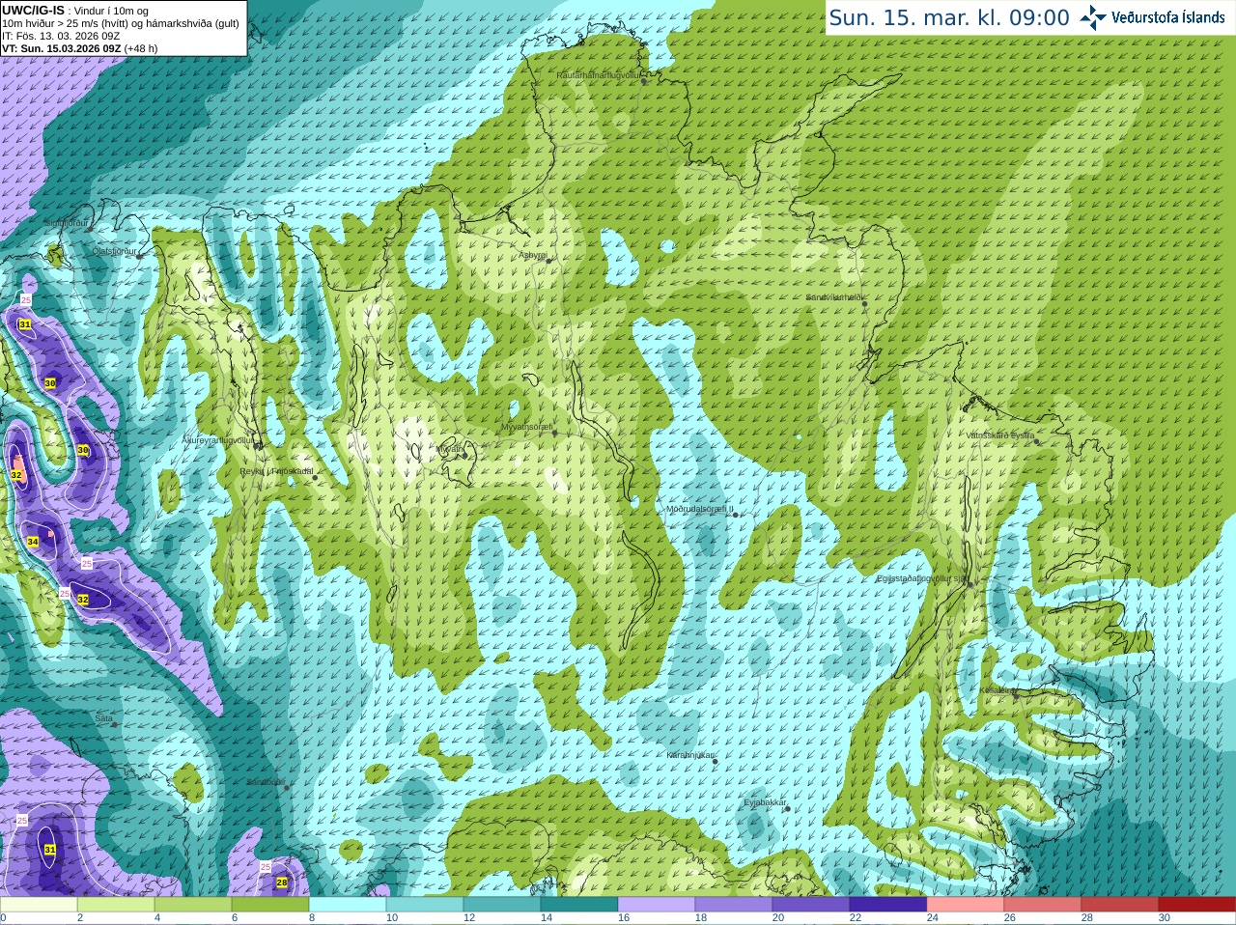This screenshot has height=925, width=1236.
Task: Click the Sandbúðir station label
Action: coord(266,782)
